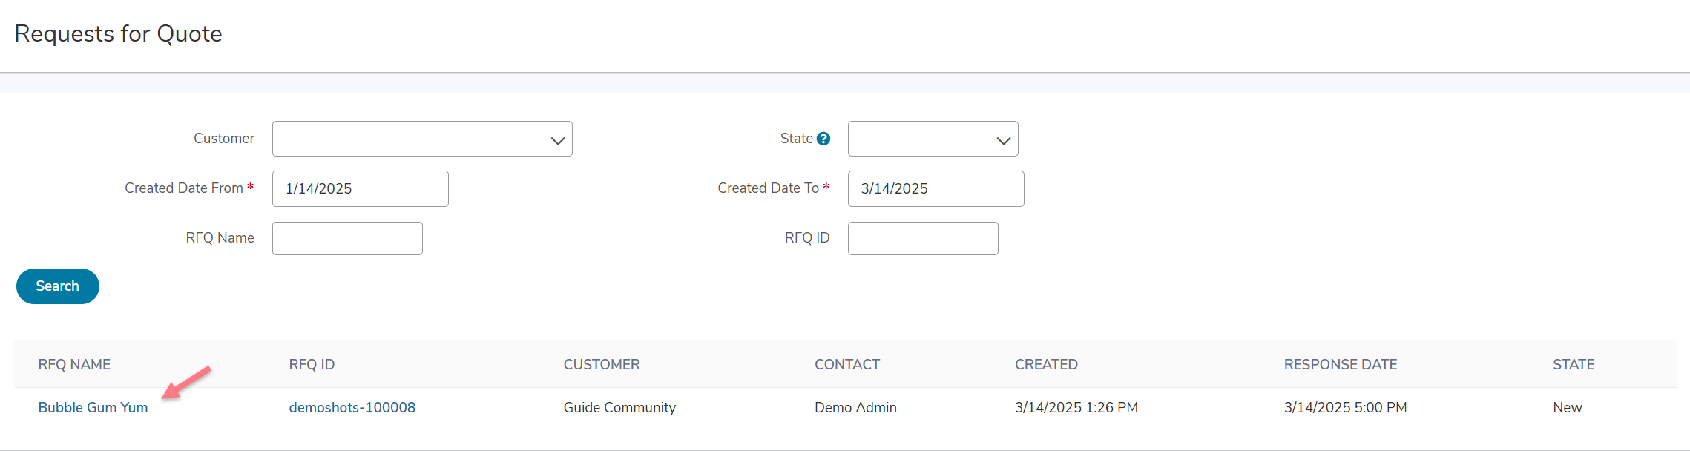Click the RFQ ID column header

click(x=312, y=364)
